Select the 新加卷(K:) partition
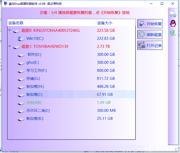This screenshot has height=153, width=180. (35, 118)
